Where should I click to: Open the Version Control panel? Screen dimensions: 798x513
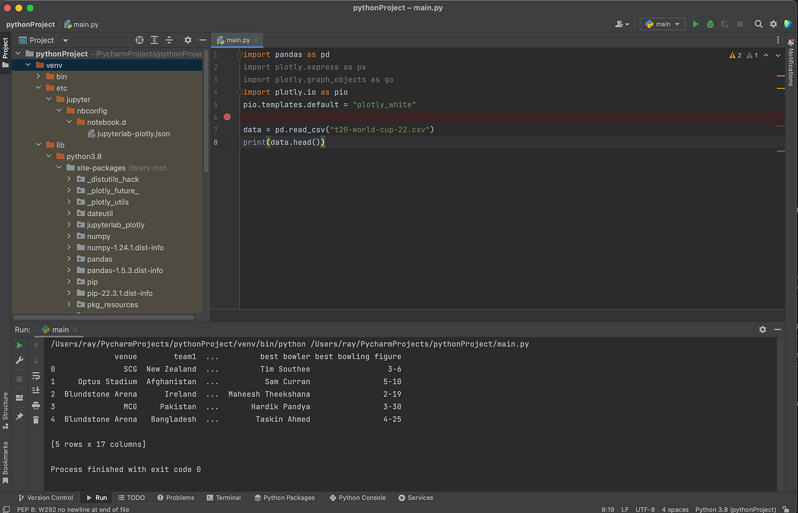tap(47, 497)
